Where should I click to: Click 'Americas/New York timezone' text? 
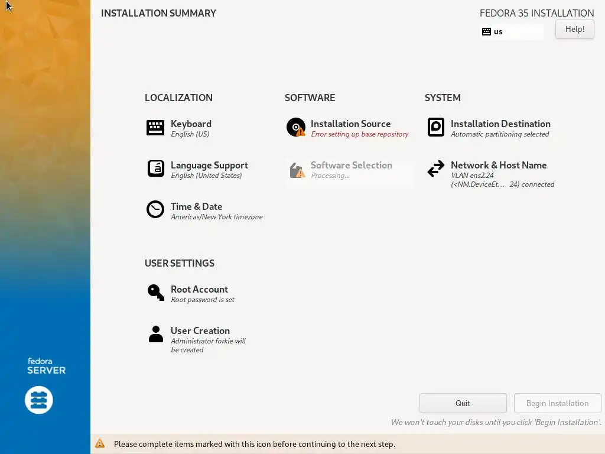(216, 217)
